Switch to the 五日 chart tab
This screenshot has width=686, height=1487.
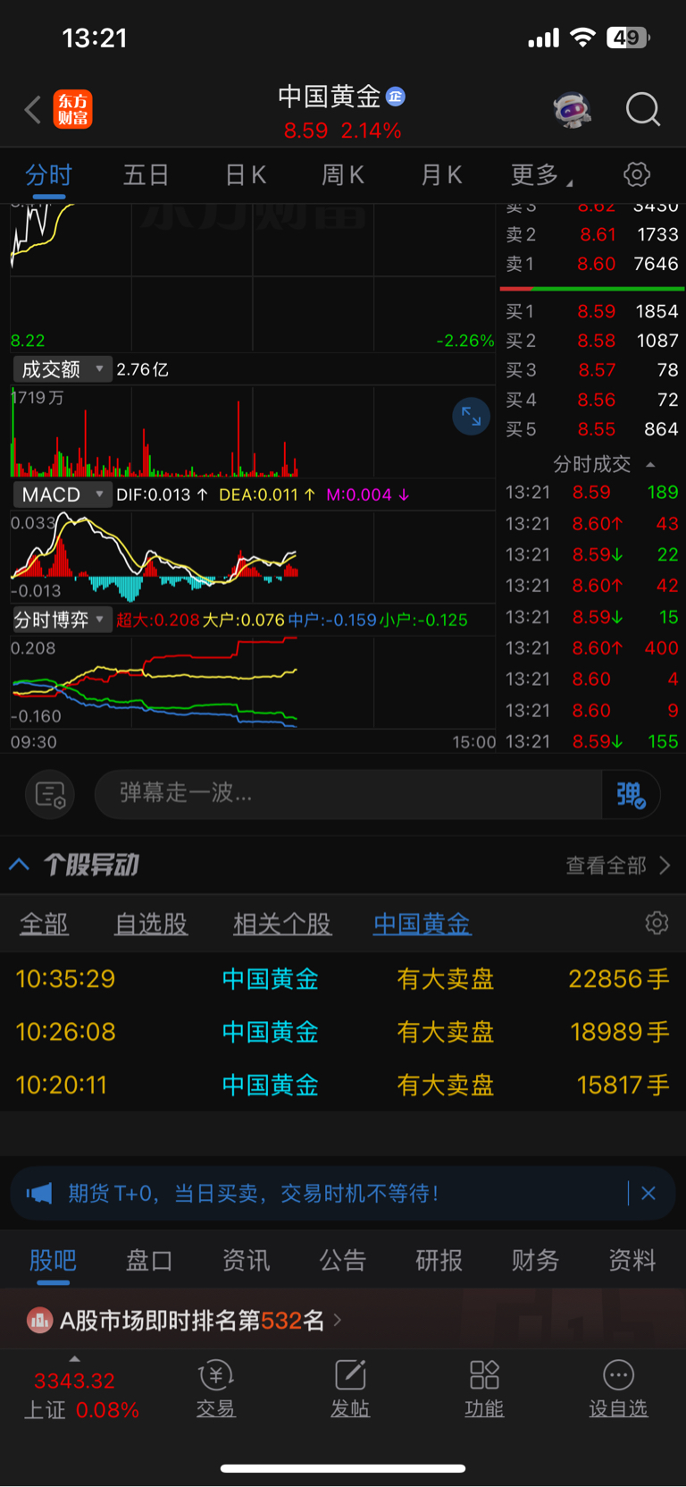(146, 174)
